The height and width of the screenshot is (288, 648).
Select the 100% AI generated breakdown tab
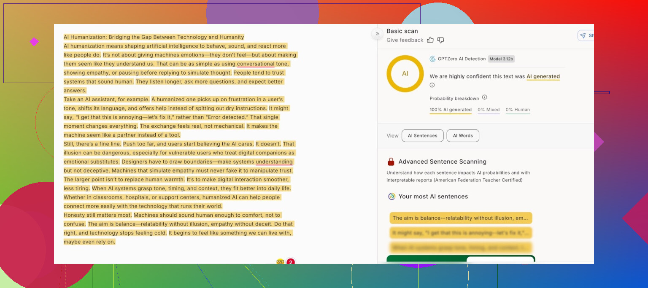pyautogui.click(x=450, y=110)
